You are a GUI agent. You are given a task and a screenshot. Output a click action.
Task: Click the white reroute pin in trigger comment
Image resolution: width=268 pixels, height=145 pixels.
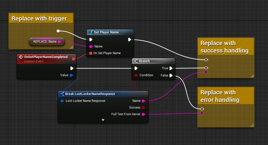58,31
